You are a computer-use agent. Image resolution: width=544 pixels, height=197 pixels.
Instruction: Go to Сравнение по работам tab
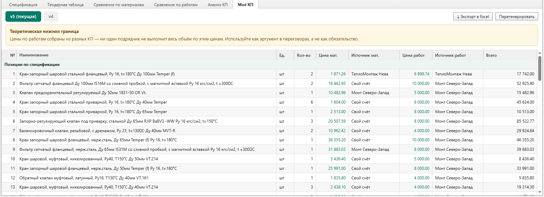tap(176, 5)
